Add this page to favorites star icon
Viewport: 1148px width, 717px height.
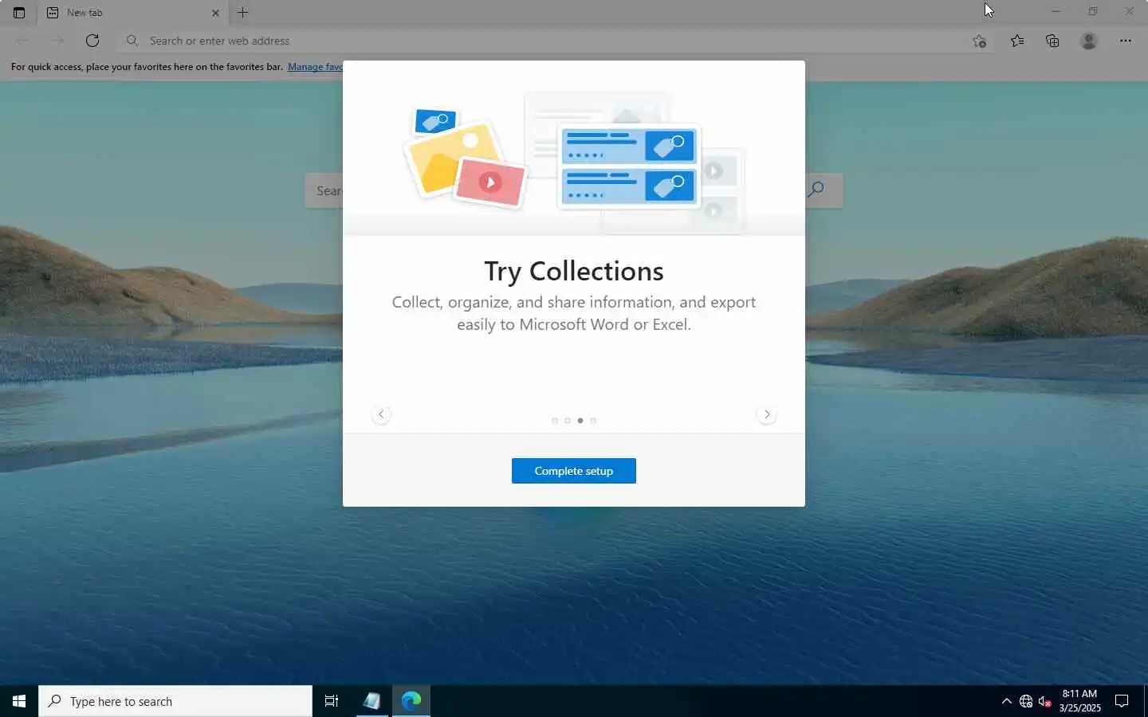(980, 41)
